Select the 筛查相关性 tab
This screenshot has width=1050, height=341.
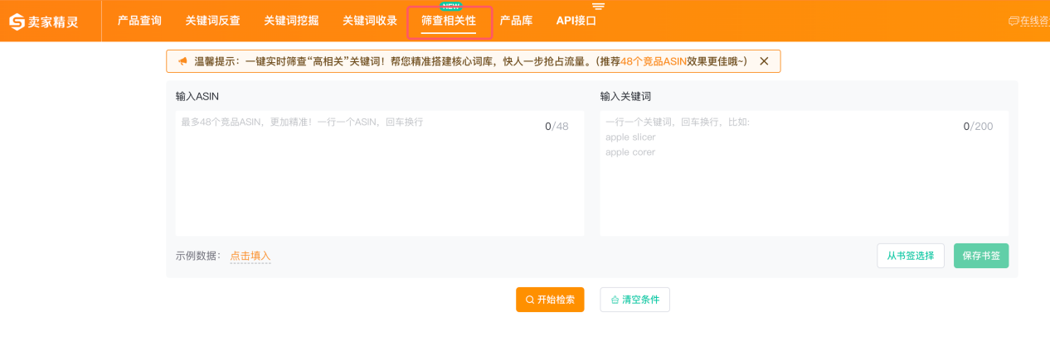[x=449, y=22]
